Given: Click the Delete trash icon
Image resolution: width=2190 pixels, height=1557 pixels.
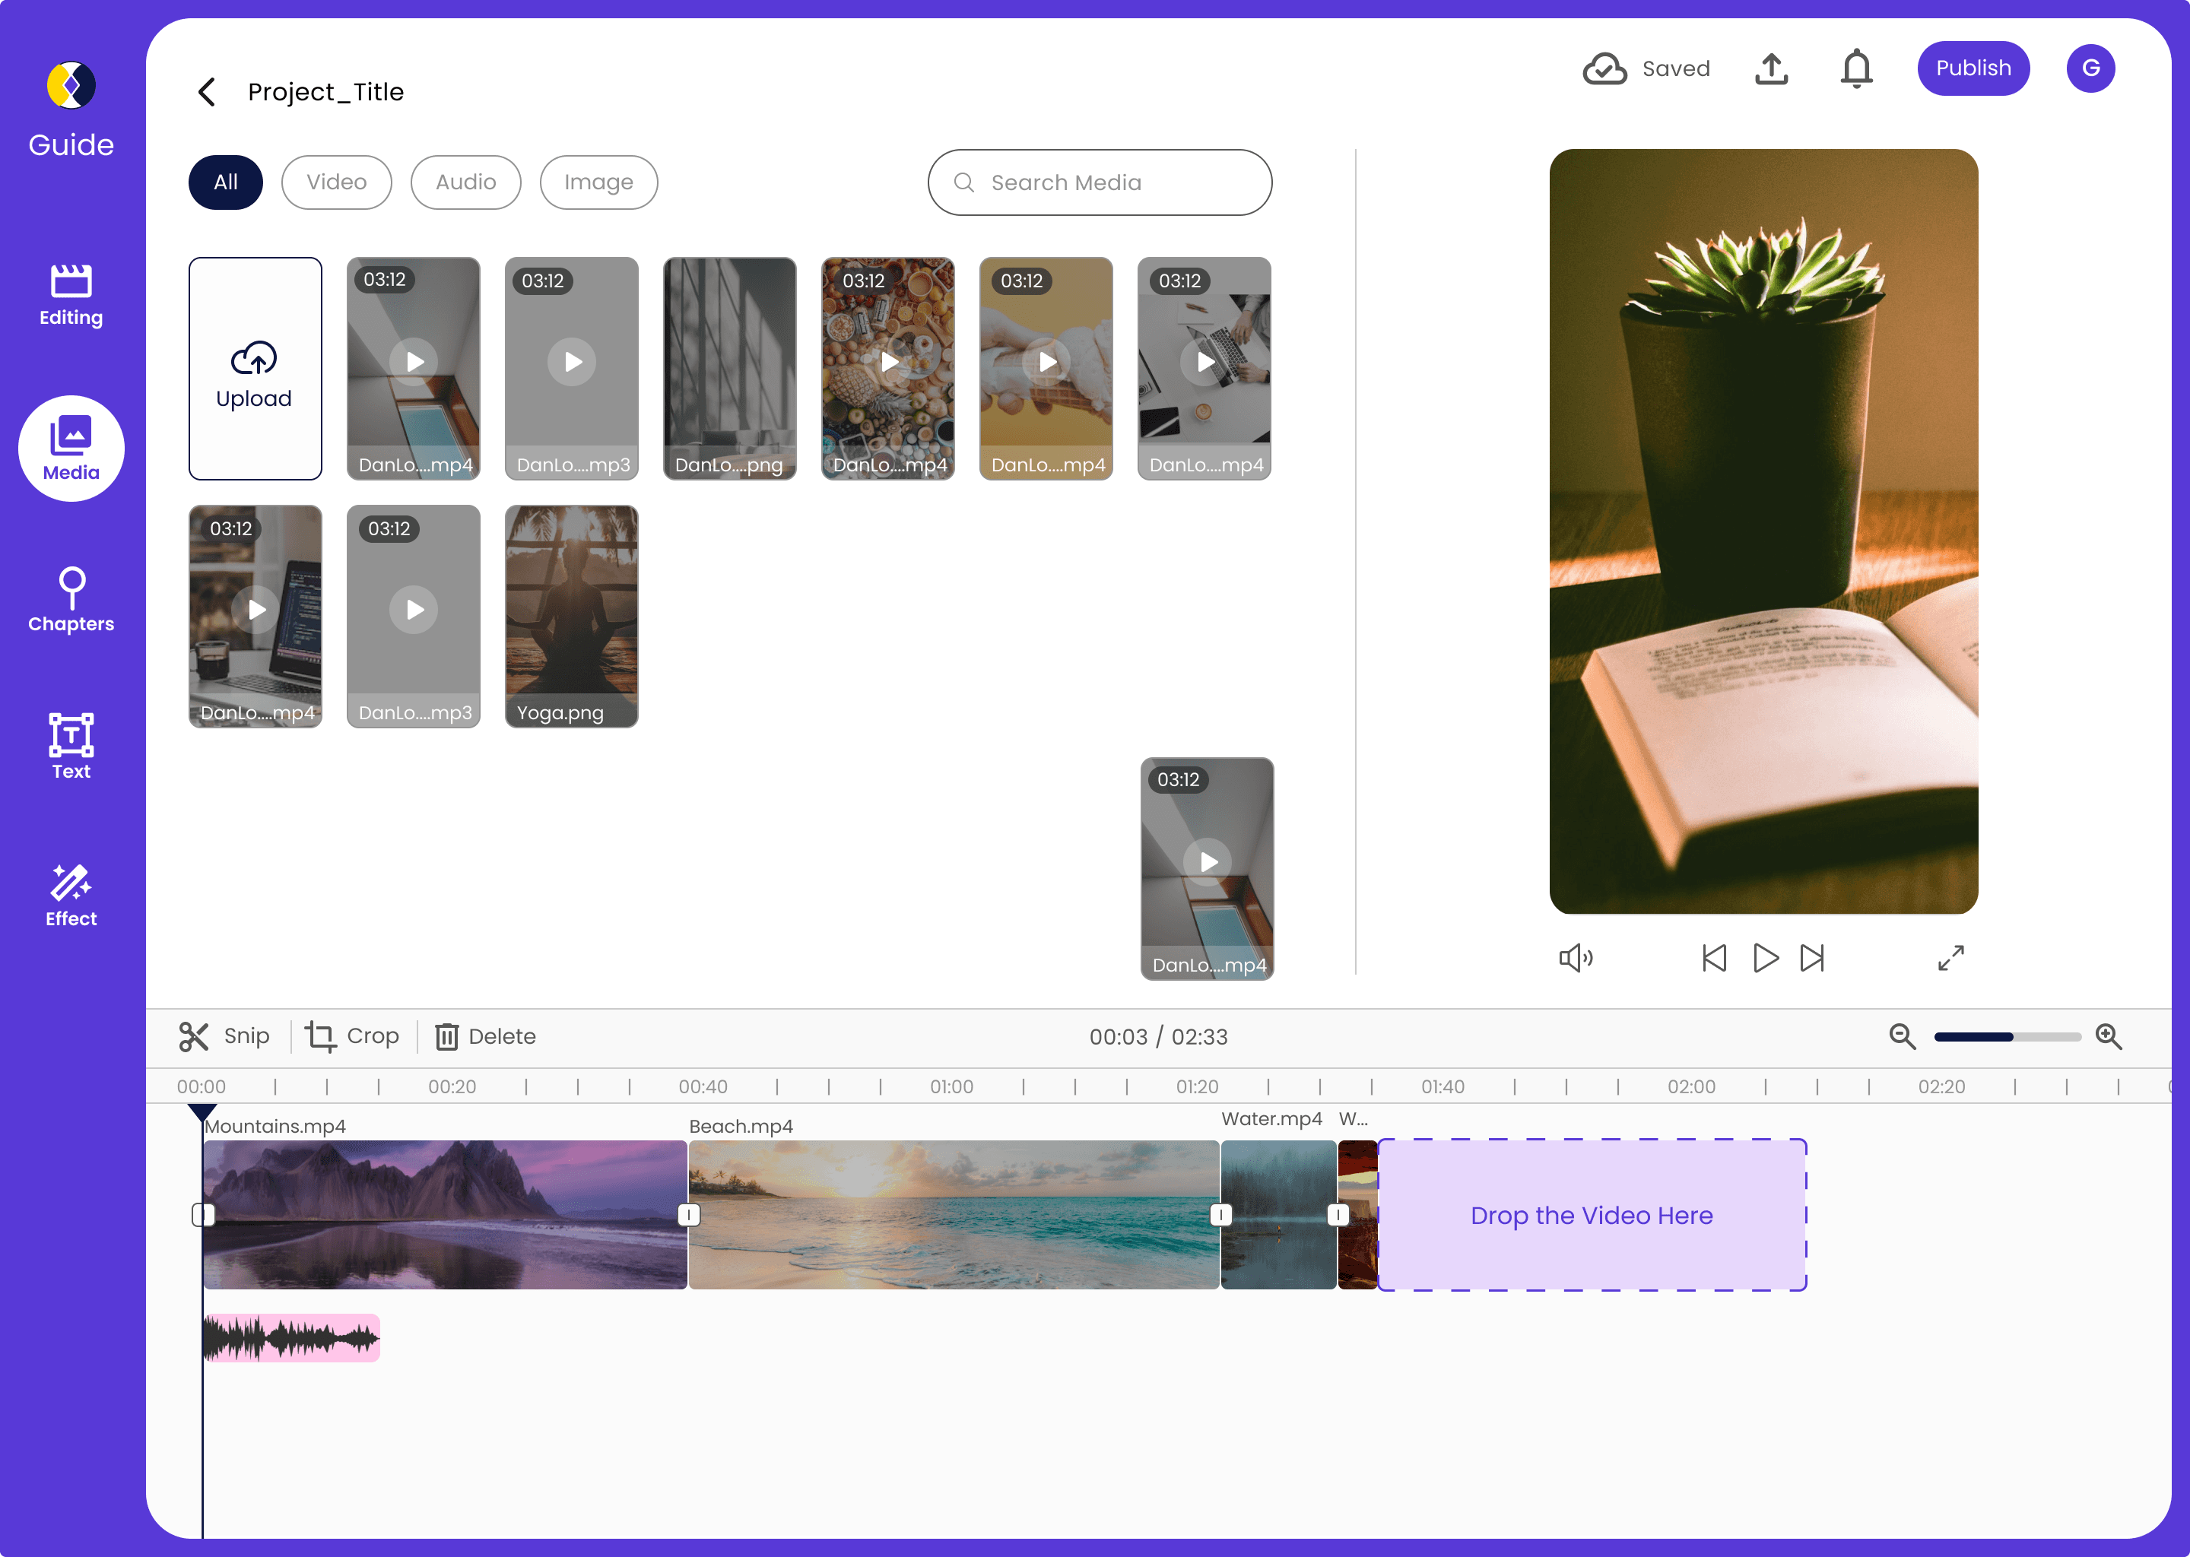Looking at the screenshot, I should pos(447,1036).
